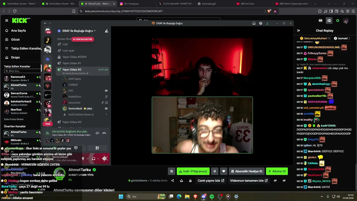The image size is (357, 201).
Task: Open headphone output options arrow in Discord
Action: coord(98,159)
